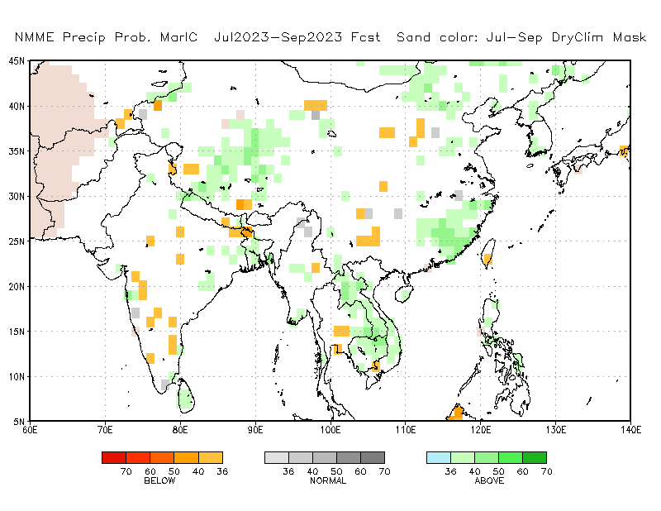The image size is (661, 511).
Task: Click ABOVE swatch between 36 and 40
Action: point(463,457)
